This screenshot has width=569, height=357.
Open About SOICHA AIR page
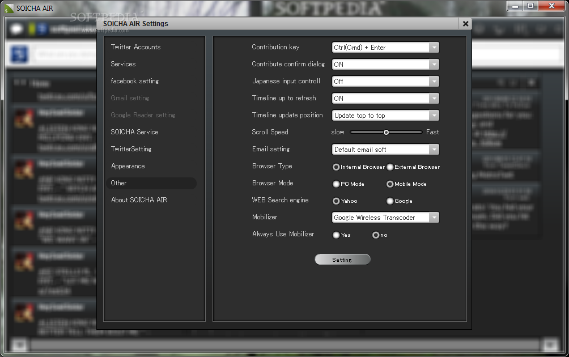139,200
